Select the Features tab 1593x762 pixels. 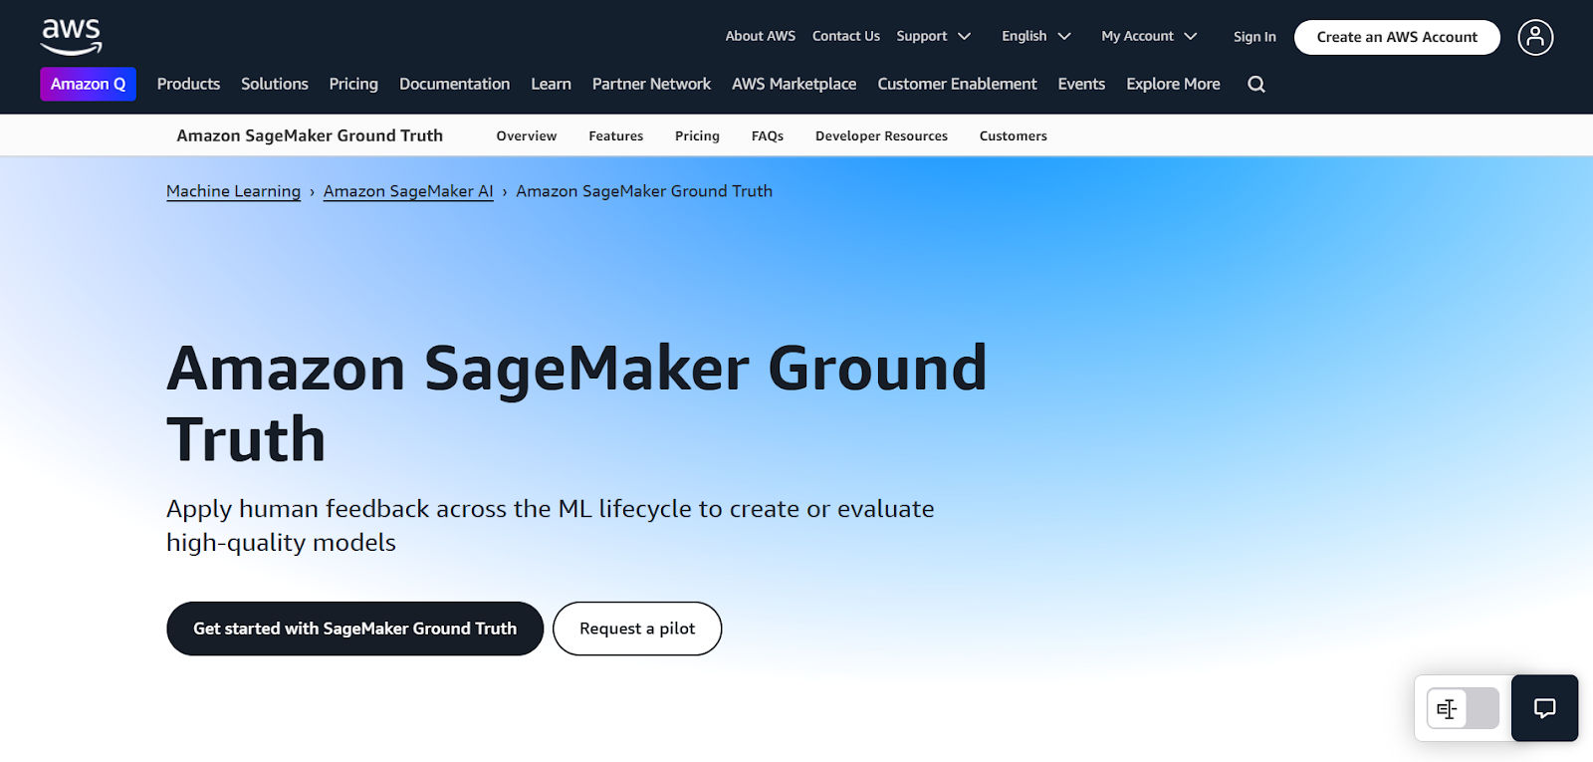coord(615,135)
